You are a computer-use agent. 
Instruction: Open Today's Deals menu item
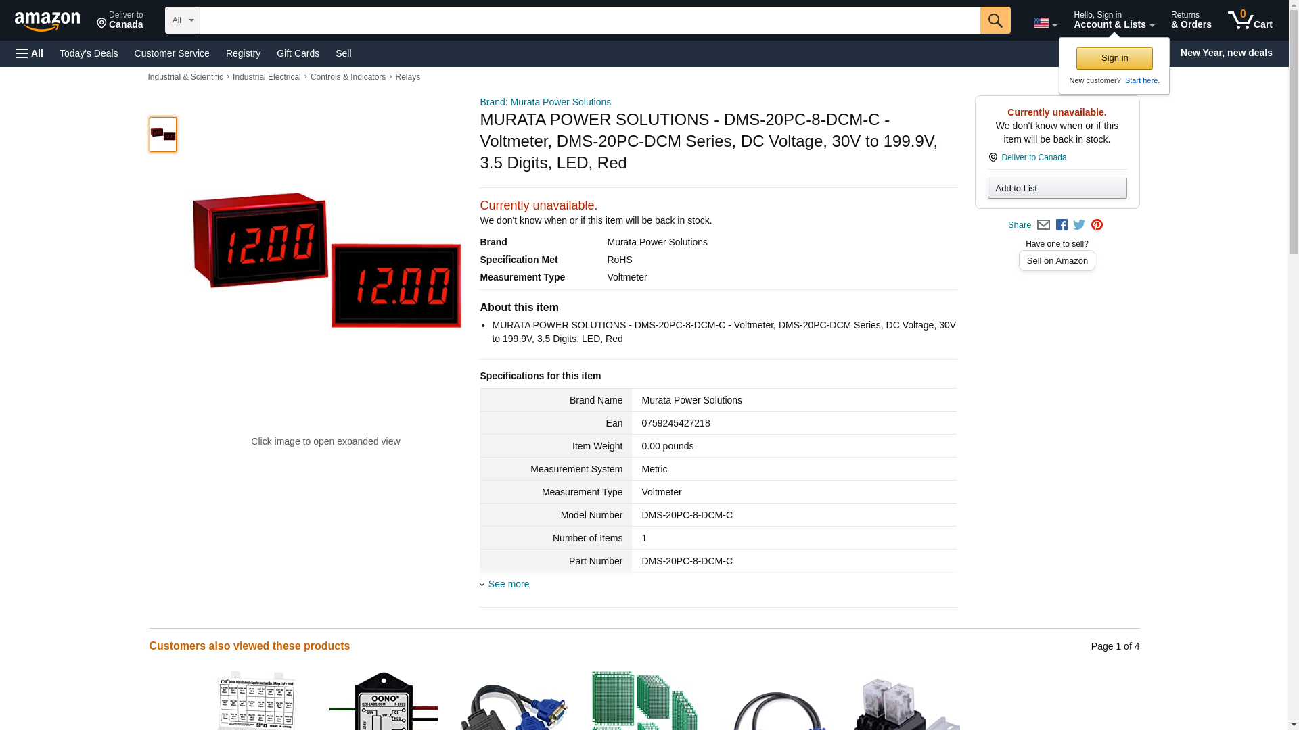(89, 53)
